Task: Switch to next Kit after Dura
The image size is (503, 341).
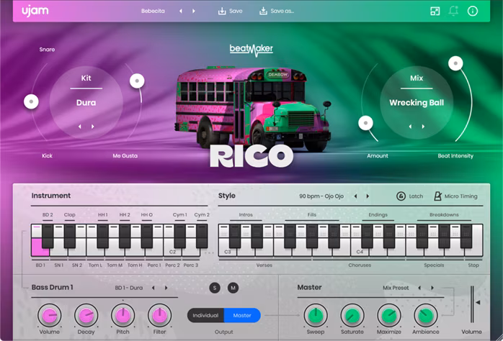Action: click(93, 127)
